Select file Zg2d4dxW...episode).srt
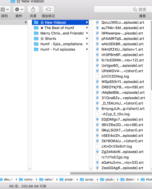The image size is (152, 189). (x=121, y=152)
